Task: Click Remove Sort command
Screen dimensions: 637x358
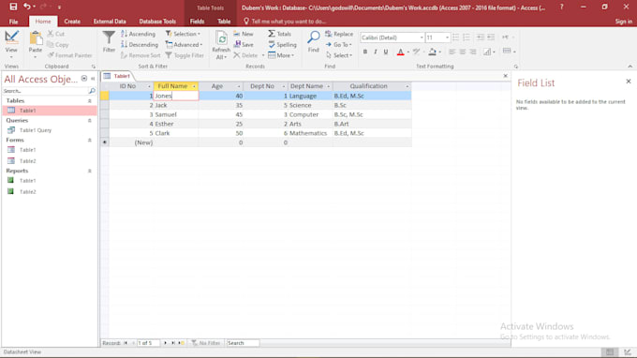Action: point(141,55)
